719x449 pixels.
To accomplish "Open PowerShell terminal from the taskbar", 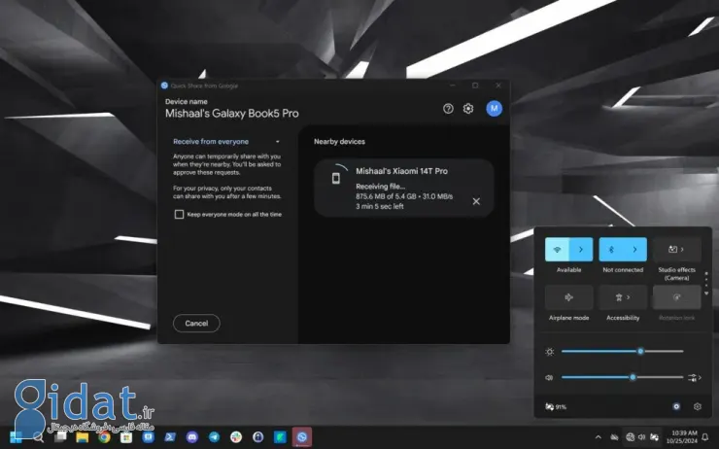I will pyautogui.click(x=170, y=437).
